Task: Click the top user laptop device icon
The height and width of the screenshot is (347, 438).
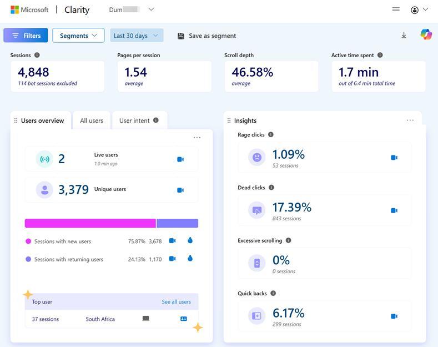Action: click(146, 319)
